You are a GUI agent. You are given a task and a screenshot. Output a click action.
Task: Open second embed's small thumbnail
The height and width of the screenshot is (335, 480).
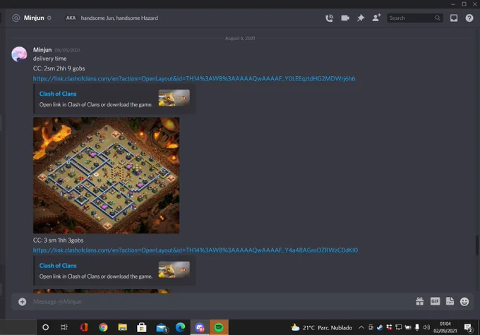tap(174, 270)
